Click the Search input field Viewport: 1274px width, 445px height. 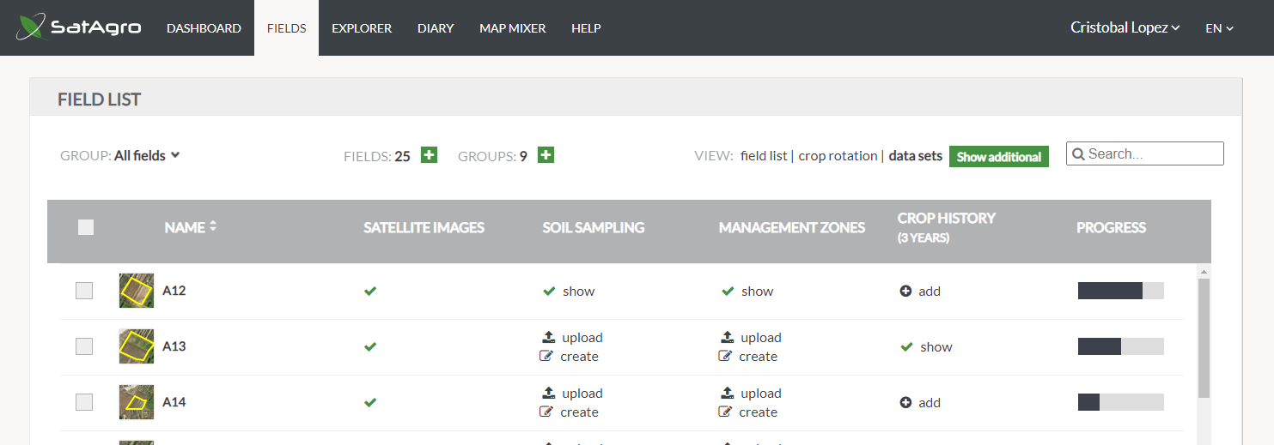point(1145,153)
